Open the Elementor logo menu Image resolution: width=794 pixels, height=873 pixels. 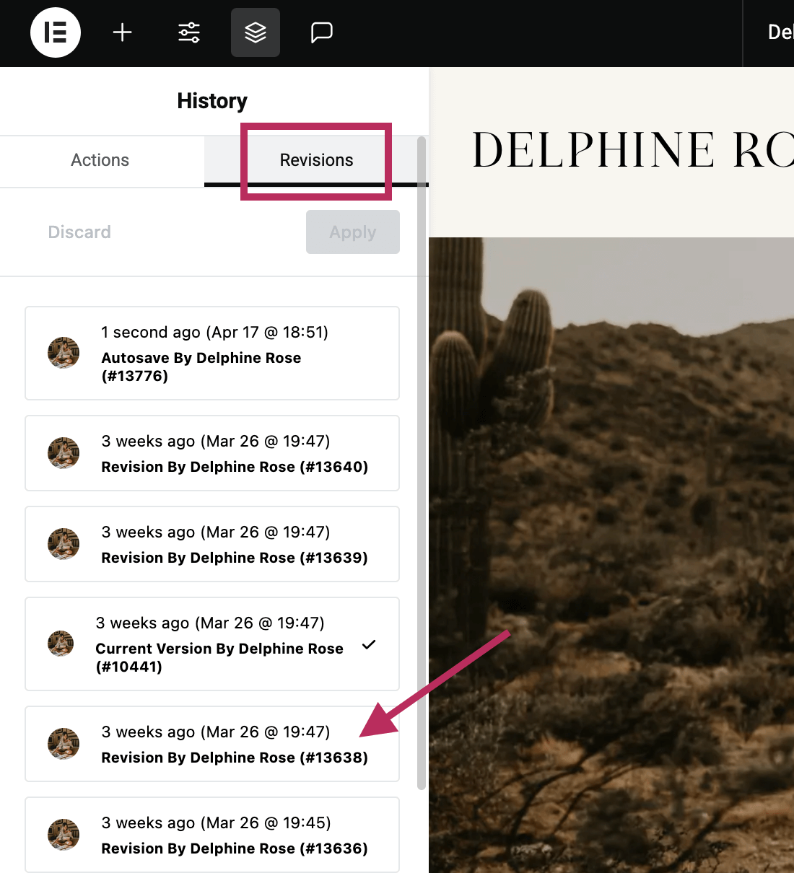pos(56,32)
